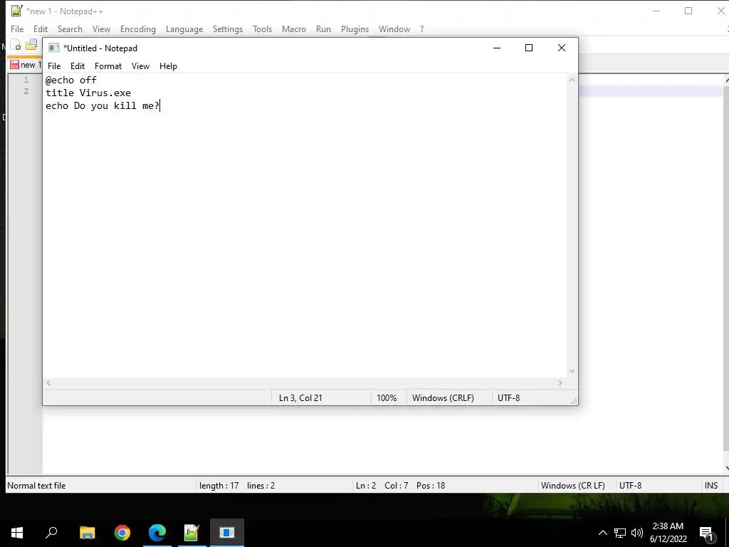This screenshot has width=729, height=547.
Task: Click the New file icon in Notepad++ toolbar
Action: pos(16,45)
